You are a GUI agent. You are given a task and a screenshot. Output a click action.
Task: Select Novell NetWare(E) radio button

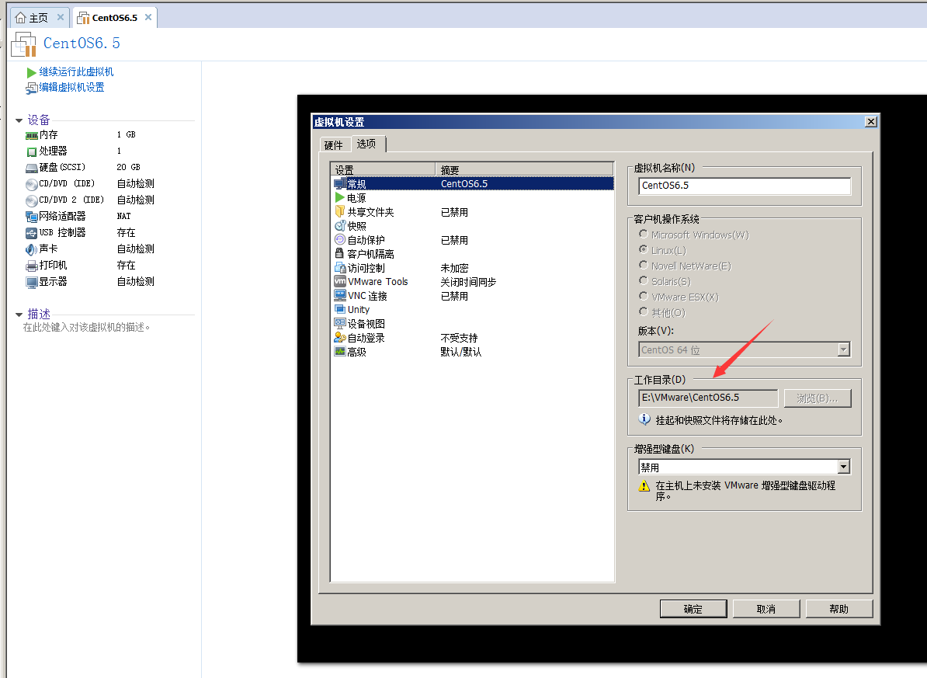(643, 265)
